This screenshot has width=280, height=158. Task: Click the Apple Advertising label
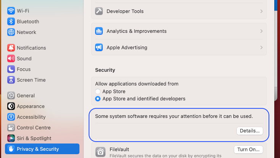click(x=127, y=47)
